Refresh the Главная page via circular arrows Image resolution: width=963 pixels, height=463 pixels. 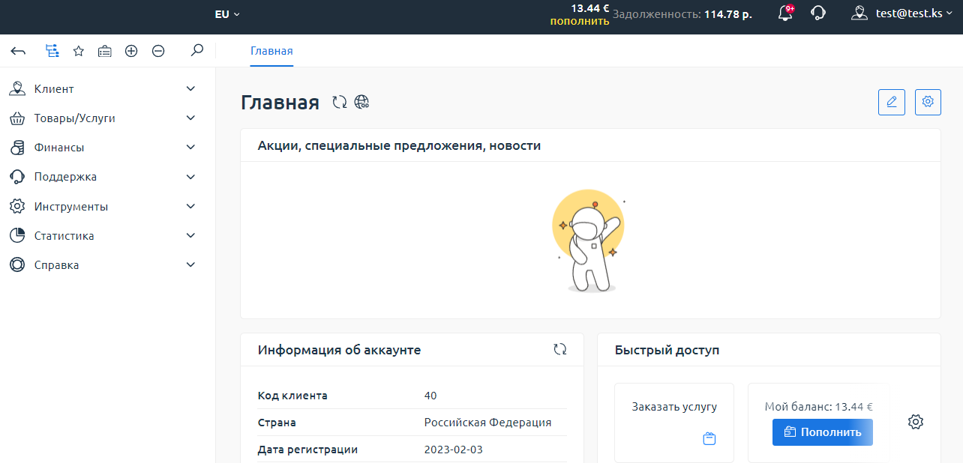pyautogui.click(x=340, y=103)
